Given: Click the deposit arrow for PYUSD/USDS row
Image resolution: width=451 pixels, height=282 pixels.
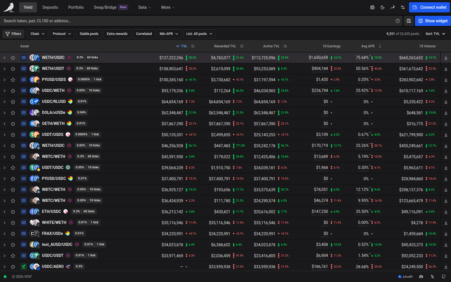Looking at the screenshot, I should pos(446,80).
